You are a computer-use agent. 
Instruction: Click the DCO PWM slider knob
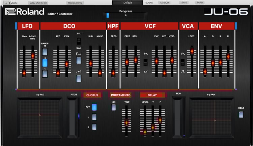(x=67, y=64)
